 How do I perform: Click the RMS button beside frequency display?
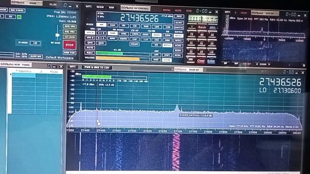(x=179, y=16)
